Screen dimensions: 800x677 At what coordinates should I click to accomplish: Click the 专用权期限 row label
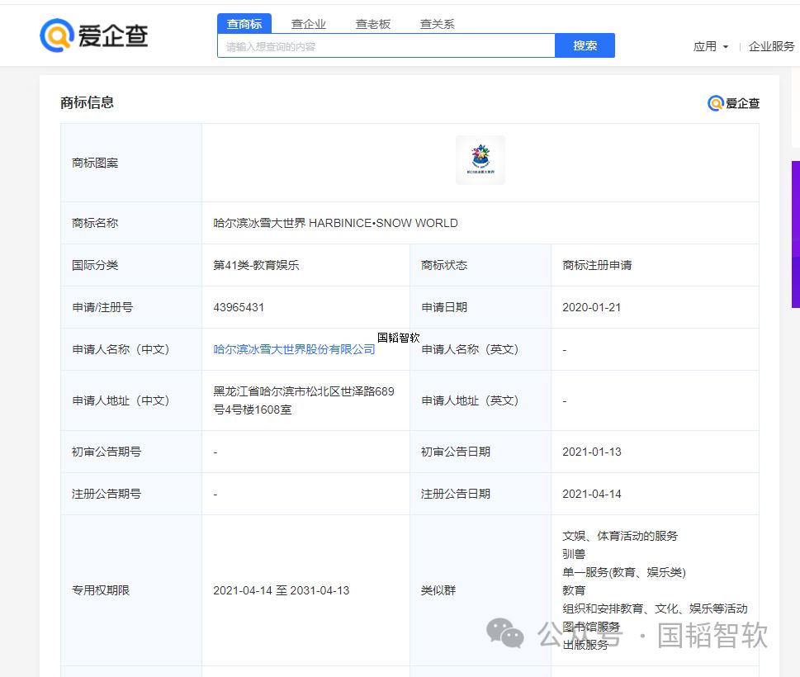coord(101,590)
